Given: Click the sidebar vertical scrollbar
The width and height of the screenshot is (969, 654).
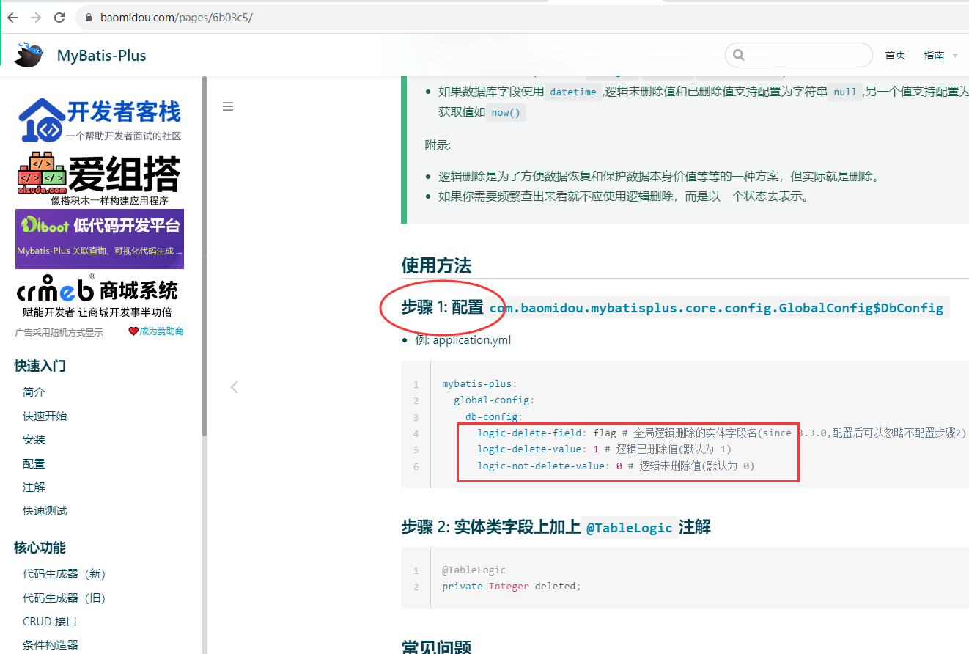Looking at the screenshot, I should (x=205, y=257).
